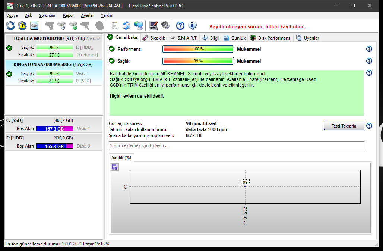Image resolution: width=383 pixels, height=251 pixels.
Task: Click the 98 gün, 13 saat power-on value
Action: pos(201,123)
